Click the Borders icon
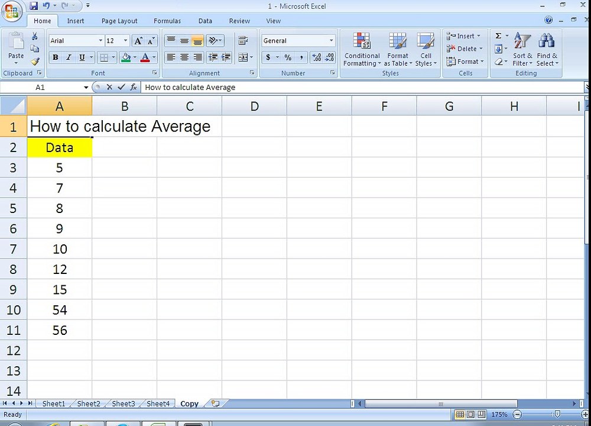Screen dimensions: 591x426 point(104,57)
